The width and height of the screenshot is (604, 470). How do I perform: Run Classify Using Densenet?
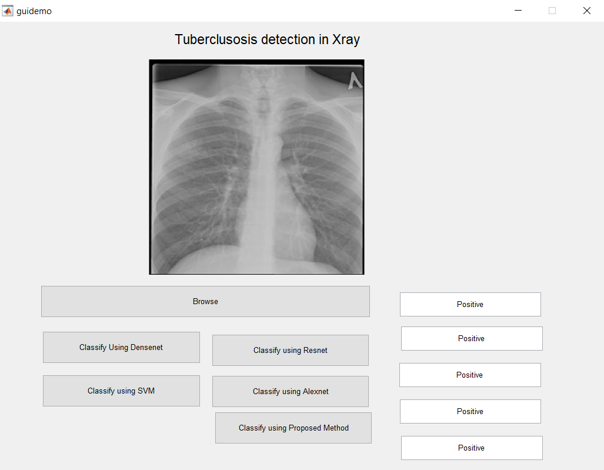[121, 347]
